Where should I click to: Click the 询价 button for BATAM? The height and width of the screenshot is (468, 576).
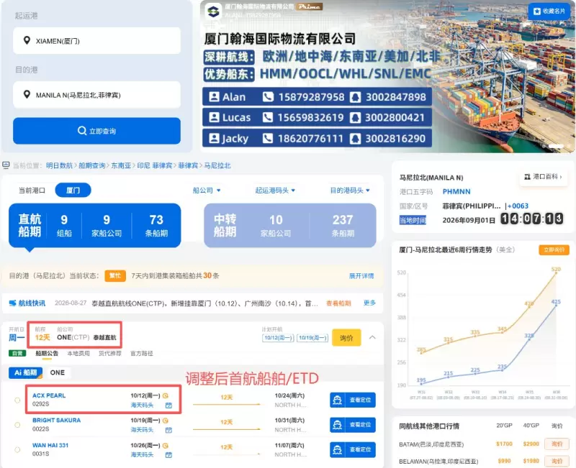557,444
